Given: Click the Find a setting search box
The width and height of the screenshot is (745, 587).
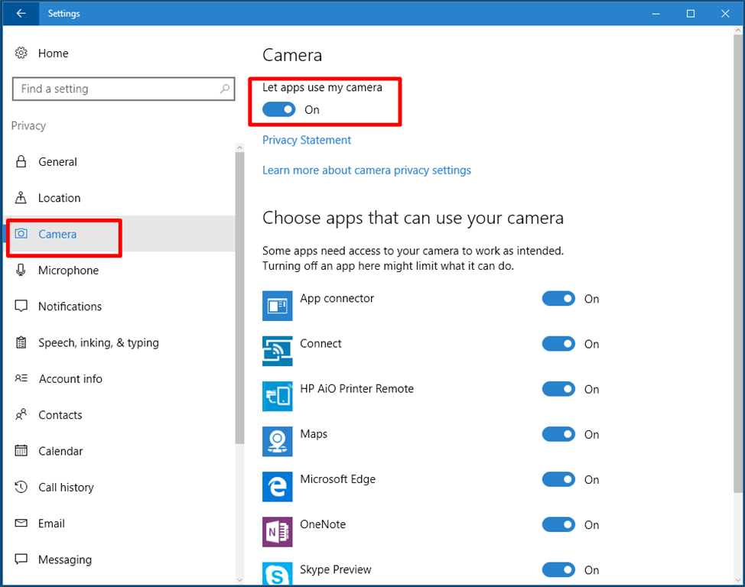Looking at the screenshot, I should (115, 89).
